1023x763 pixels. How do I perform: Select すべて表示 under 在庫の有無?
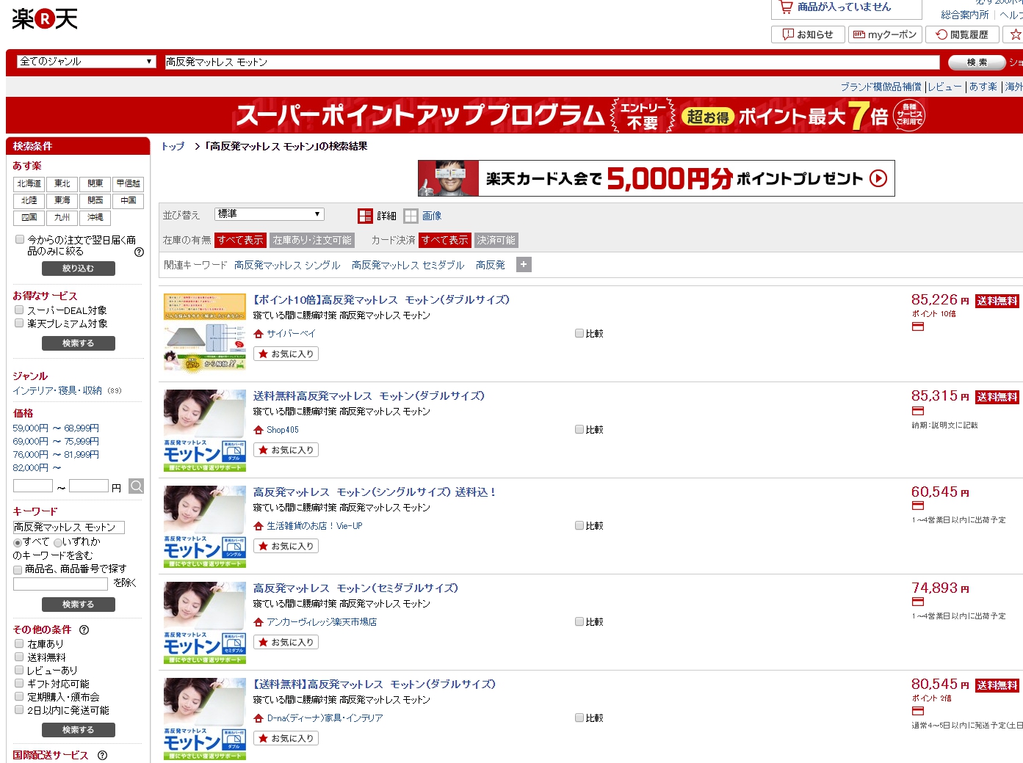click(240, 240)
